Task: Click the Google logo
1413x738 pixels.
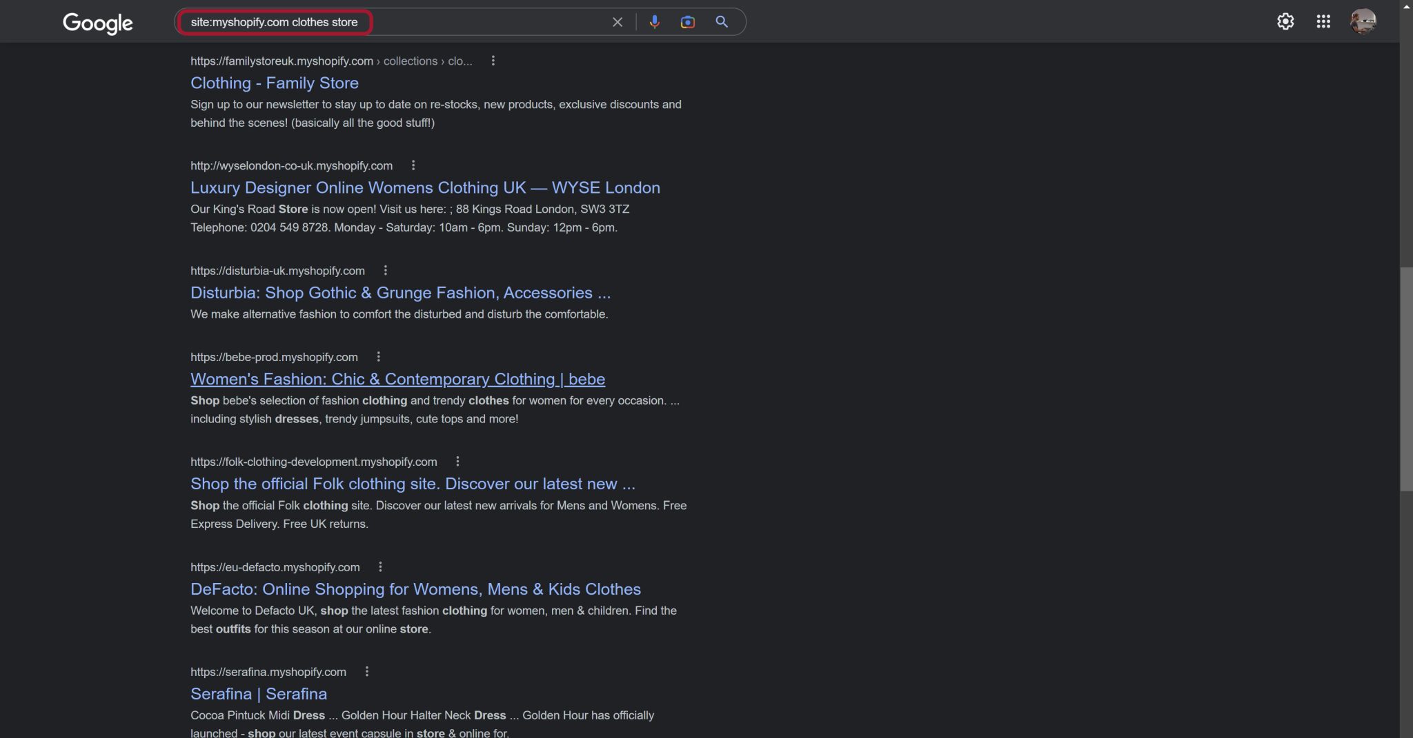Action: click(x=97, y=23)
